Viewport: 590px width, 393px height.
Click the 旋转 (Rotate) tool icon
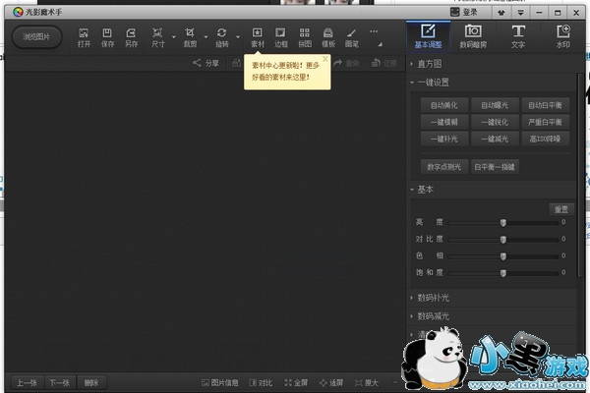pos(222,37)
